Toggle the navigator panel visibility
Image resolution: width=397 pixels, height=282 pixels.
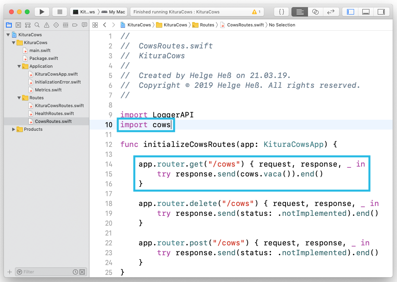(x=351, y=12)
